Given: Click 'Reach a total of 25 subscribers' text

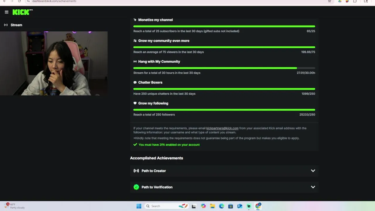Looking at the screenshot, I should (x=186, y=31).
